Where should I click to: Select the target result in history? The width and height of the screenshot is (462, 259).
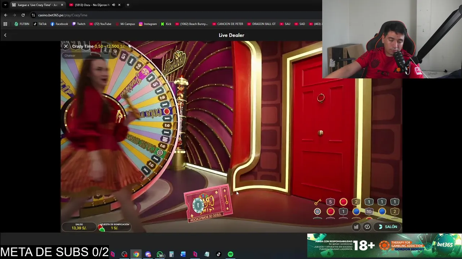pos(317,212)
